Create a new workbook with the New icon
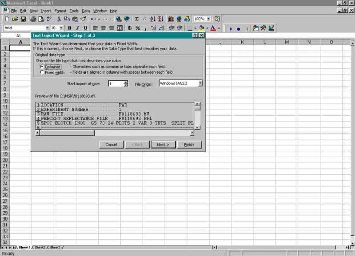This screenshot has width=355, height=256. coord(7,19)
